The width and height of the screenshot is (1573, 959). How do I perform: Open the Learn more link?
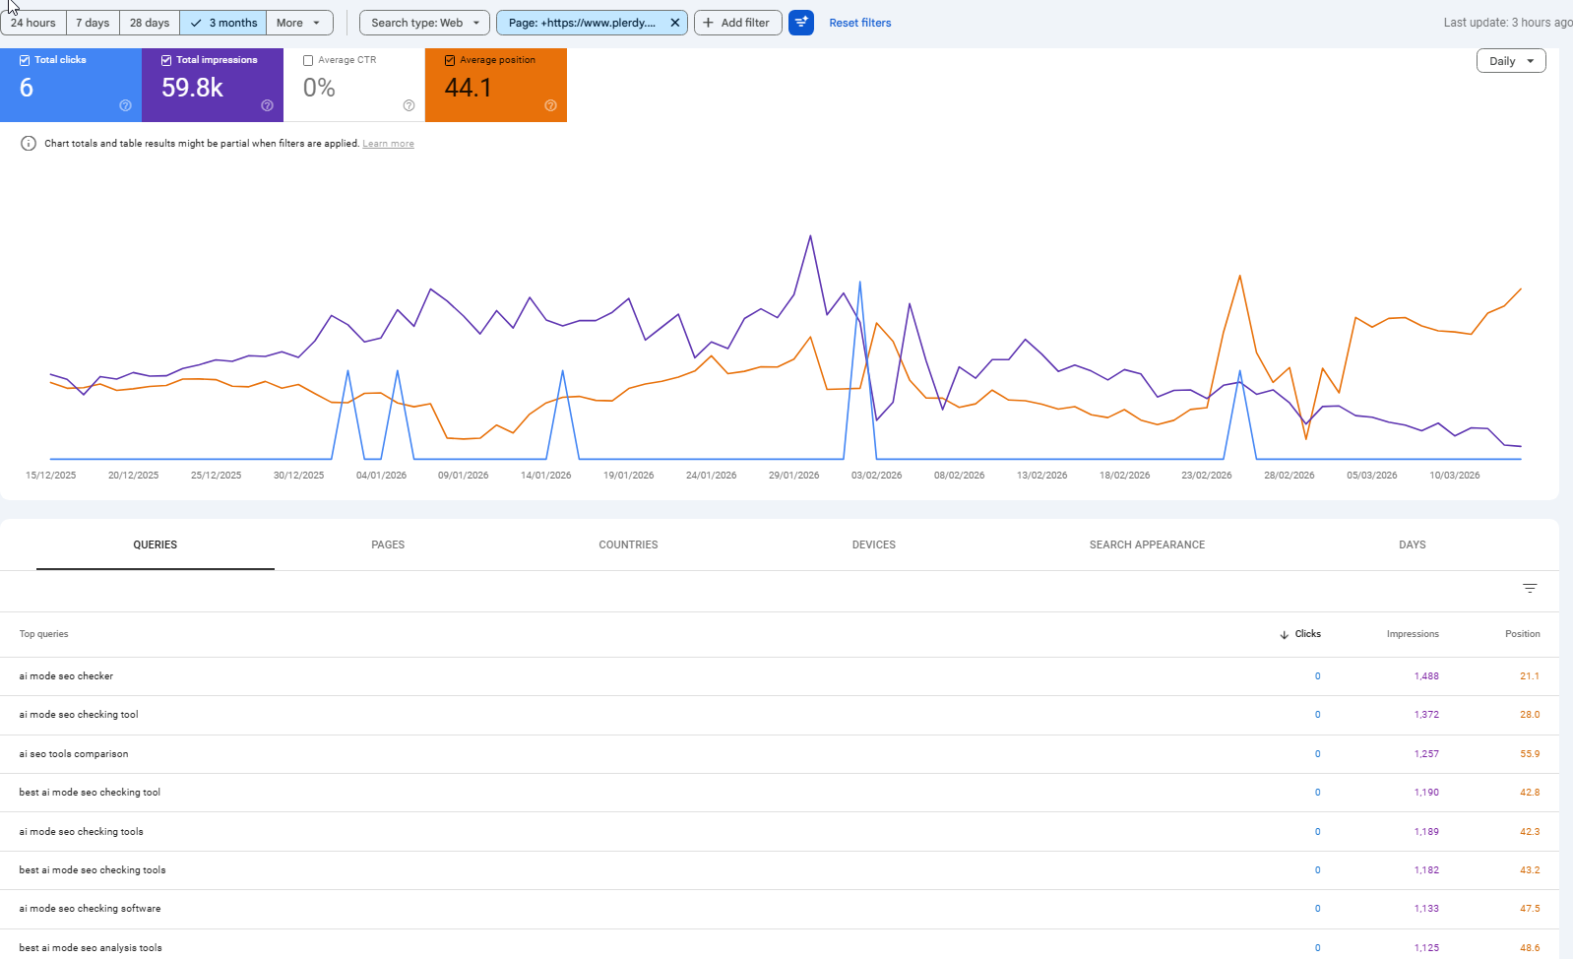tap(388, 144)
